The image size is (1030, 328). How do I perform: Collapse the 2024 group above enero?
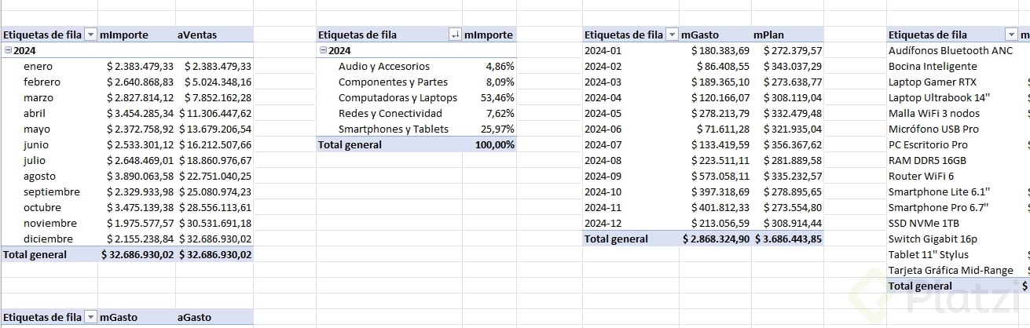(x=8, y=50)
